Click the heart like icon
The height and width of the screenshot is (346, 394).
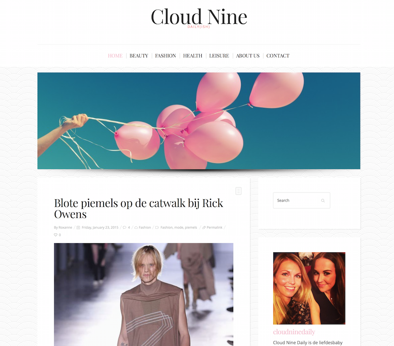pyautogui.click(x=56, y=235)
